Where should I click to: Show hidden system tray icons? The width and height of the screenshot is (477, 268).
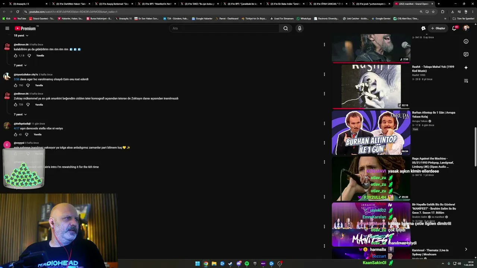pyautogui.click(x=442, y=264)
